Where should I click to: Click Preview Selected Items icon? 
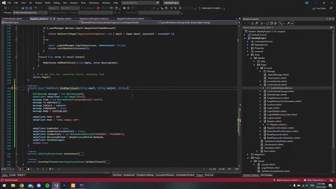pos(292,23)
